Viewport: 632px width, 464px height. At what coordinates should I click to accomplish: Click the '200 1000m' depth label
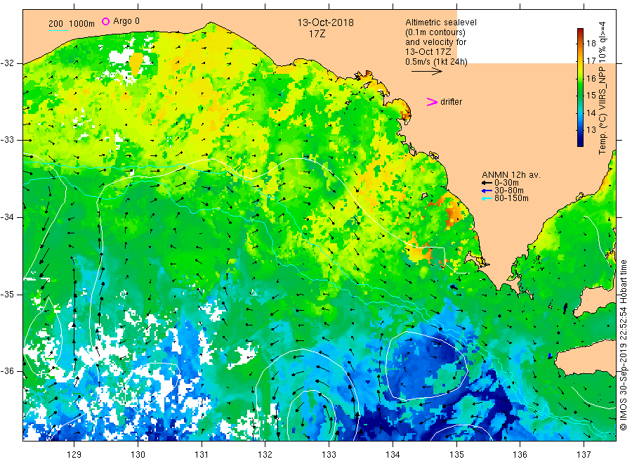tap(72, 24)
